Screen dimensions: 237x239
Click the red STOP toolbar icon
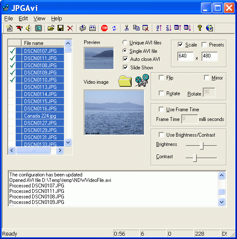104,28
